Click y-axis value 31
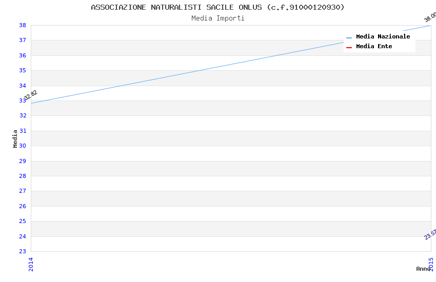 [x=23, y=131]
